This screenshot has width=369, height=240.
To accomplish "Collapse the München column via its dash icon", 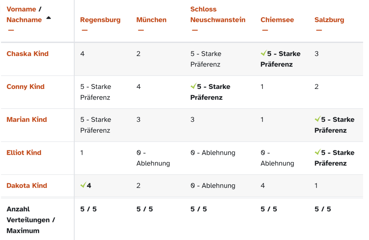I will point(141,30).
